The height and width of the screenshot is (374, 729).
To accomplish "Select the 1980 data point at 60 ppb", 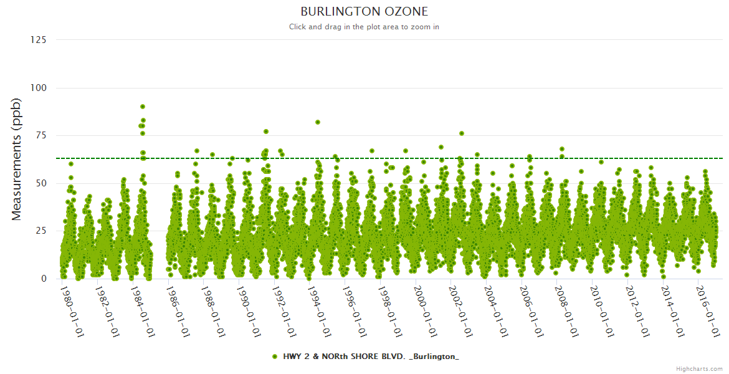I will 71,164.
